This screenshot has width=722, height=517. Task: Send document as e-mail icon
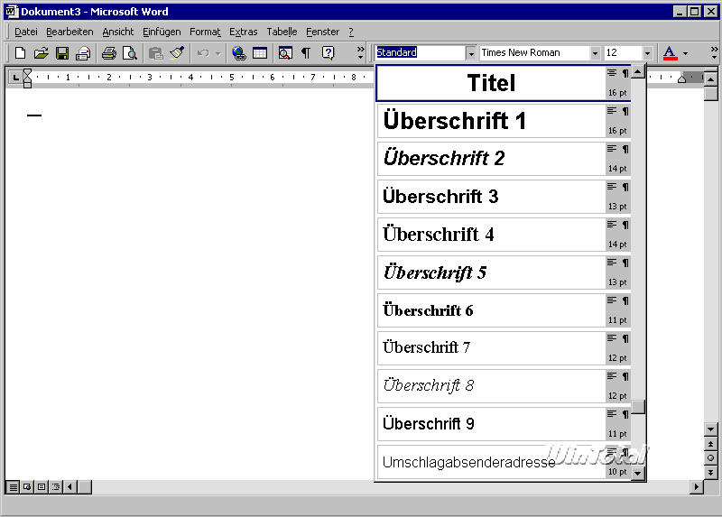point(83,53)
